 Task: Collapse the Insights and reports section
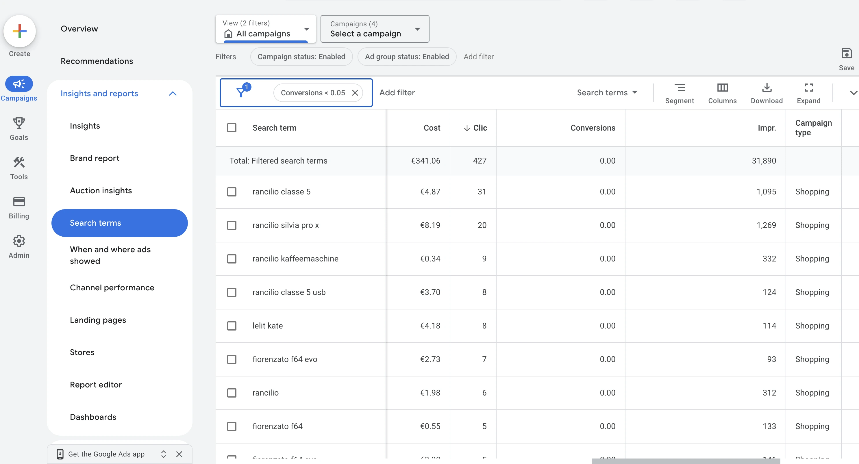click(x=173, y=94)
